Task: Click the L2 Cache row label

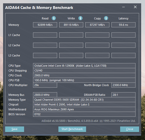Action: (14, 45)
